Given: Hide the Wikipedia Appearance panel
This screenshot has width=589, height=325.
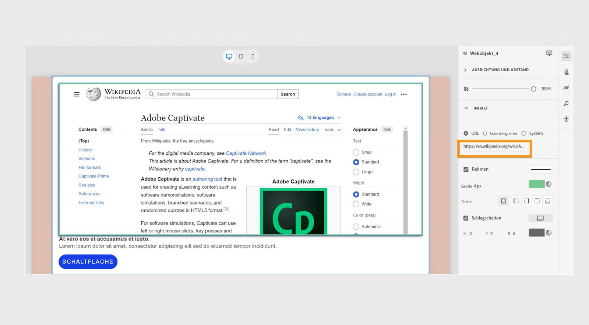Looking at the screenshot, I should [x=387, y=129].
